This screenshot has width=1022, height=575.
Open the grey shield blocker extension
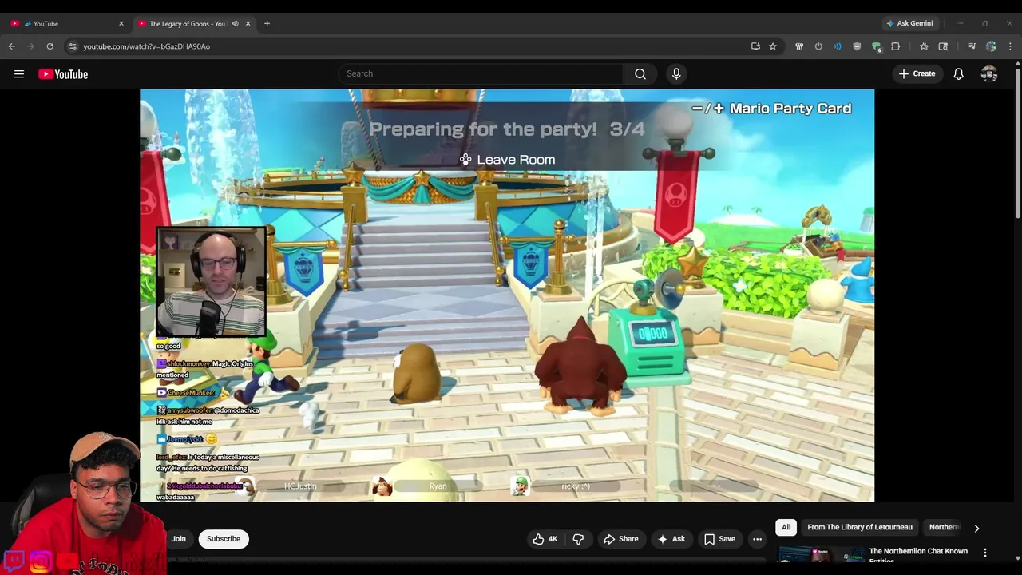click(x=857, y=46)
